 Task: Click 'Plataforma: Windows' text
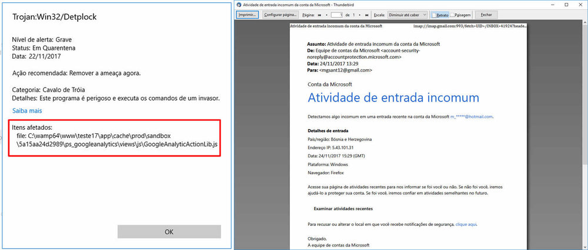click(x=328, y=164)
